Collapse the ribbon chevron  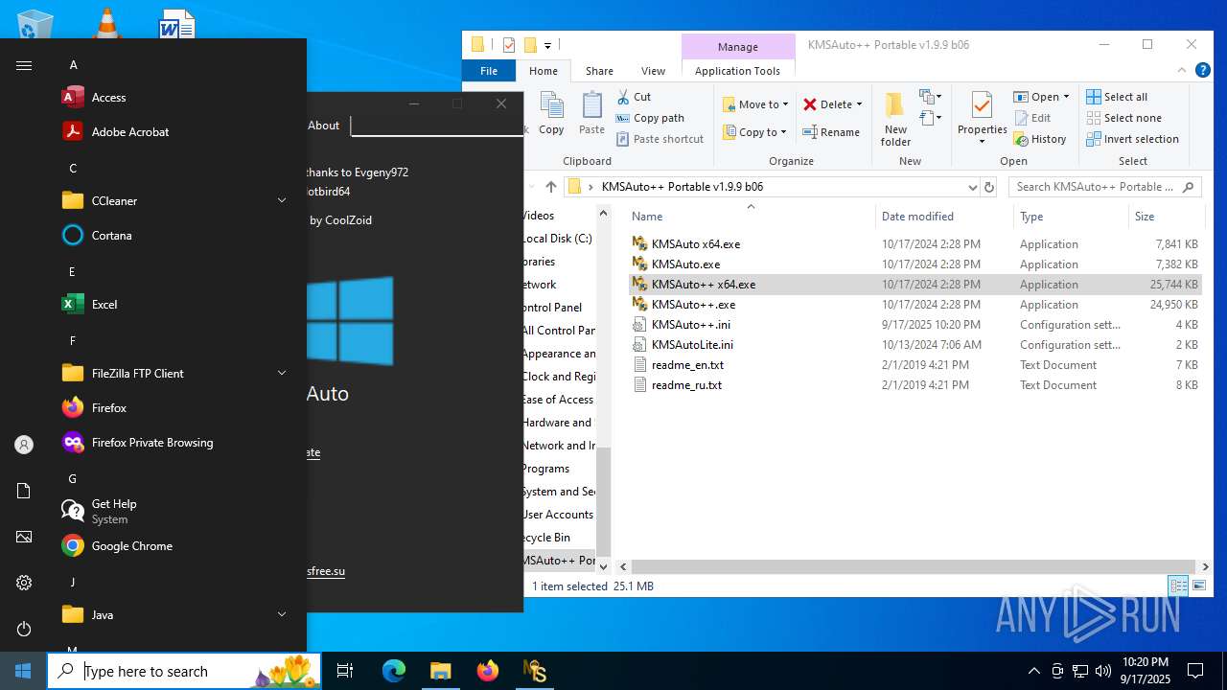coord(1181,70)
